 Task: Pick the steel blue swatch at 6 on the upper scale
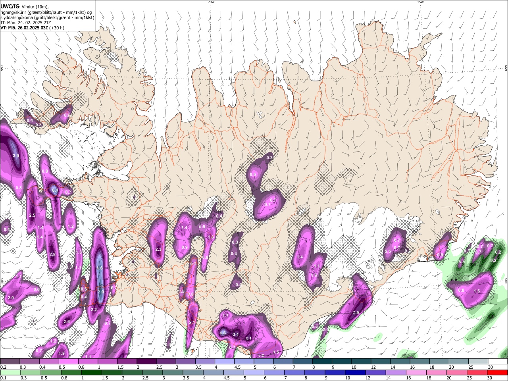click(x=283, y=362)
